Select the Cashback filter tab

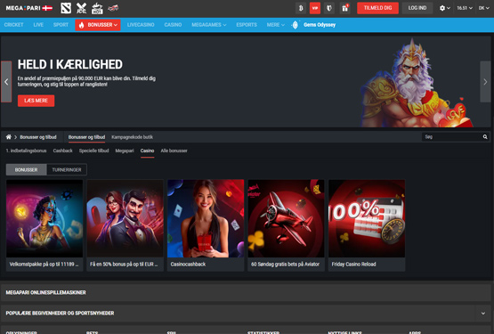pos(62,151)
